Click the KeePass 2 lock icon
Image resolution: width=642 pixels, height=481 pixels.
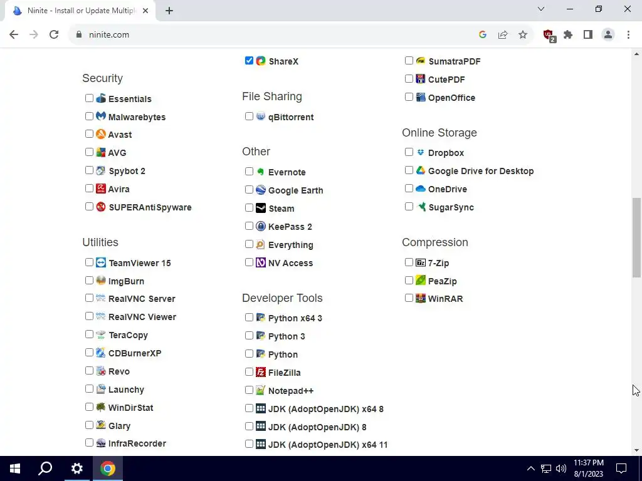coord(261,225)
